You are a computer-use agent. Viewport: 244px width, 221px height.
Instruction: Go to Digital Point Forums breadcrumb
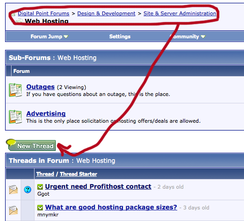(x=44, y=13)
